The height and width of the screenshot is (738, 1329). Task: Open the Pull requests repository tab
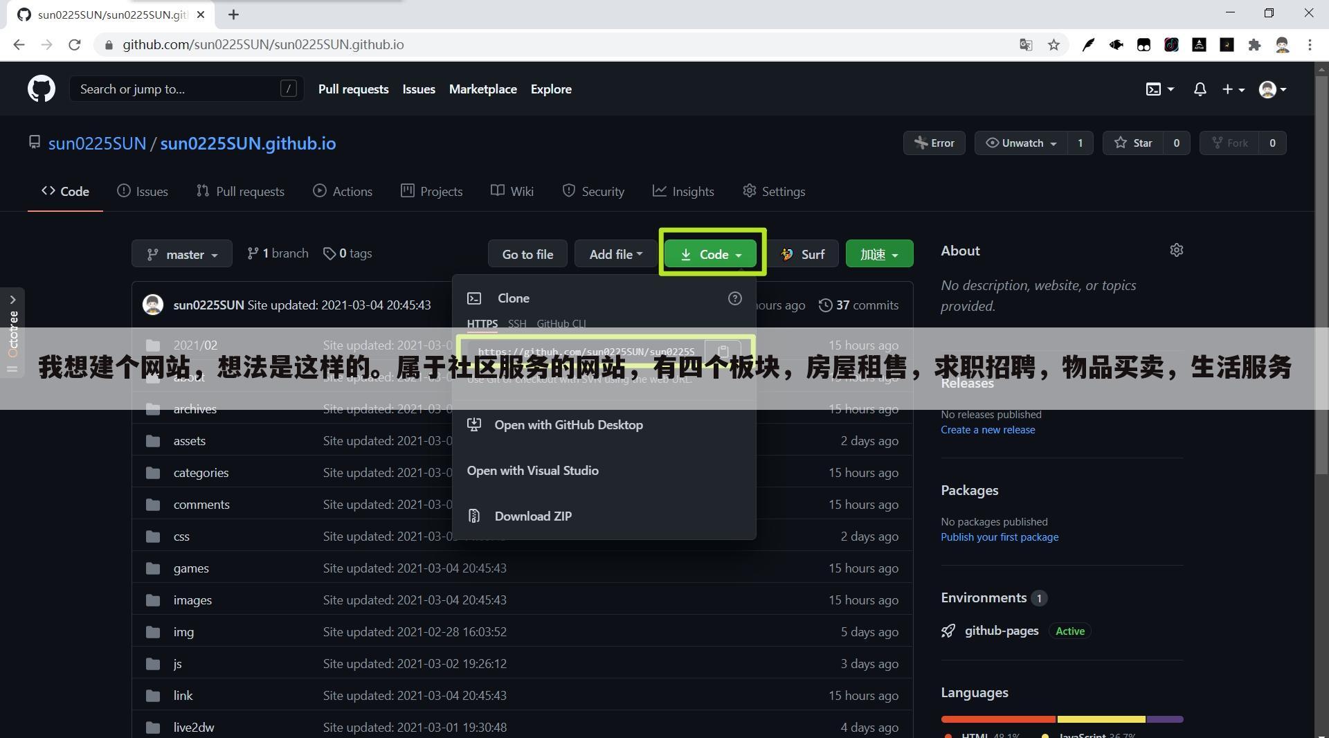point(240,191)
